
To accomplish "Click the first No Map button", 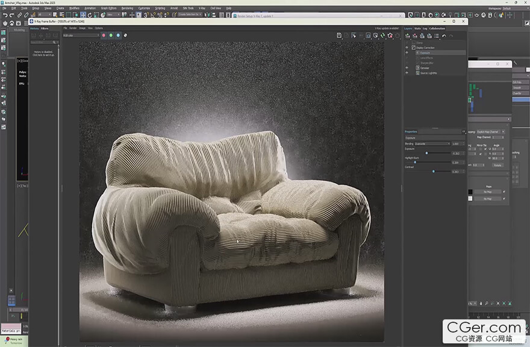I will [x=487, y=192].
